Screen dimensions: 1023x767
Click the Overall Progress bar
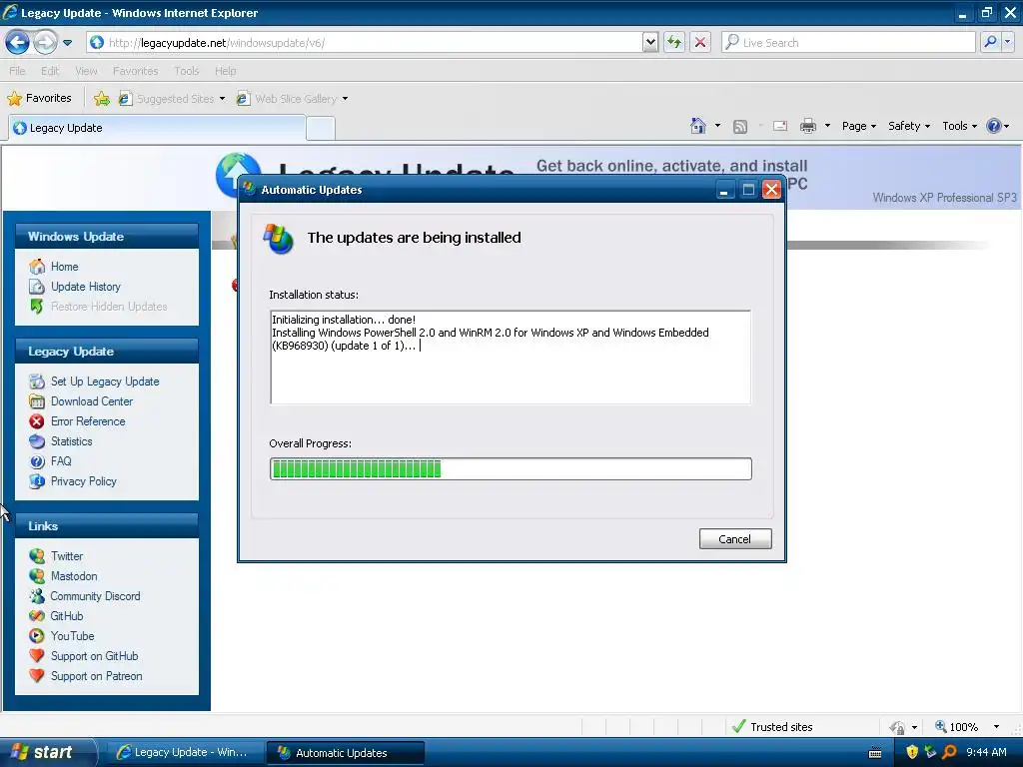coord(511,469)
